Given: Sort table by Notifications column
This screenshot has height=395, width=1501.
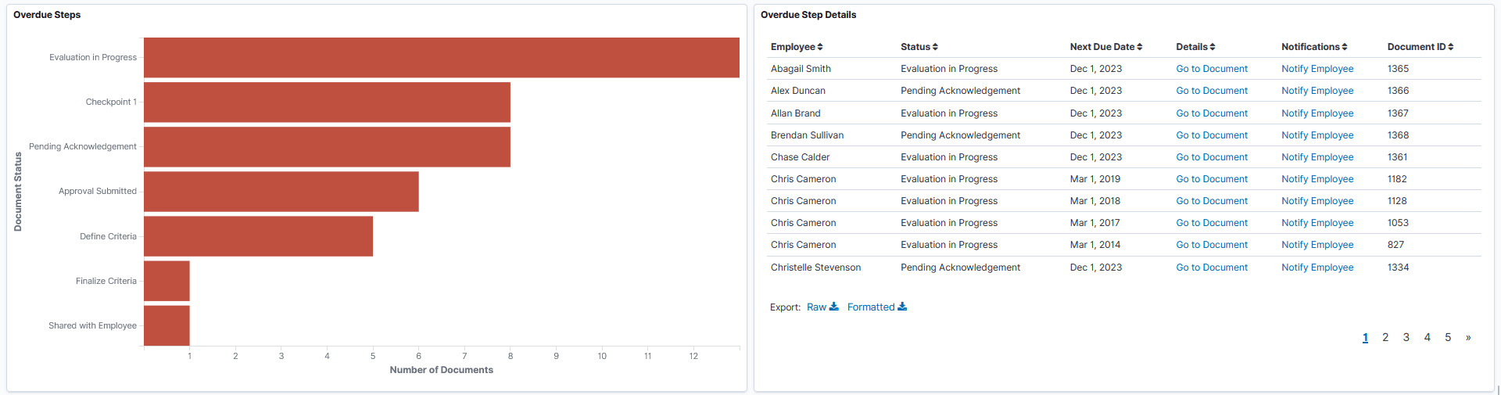Looking at the screenshot, I should click(1314, 47).
